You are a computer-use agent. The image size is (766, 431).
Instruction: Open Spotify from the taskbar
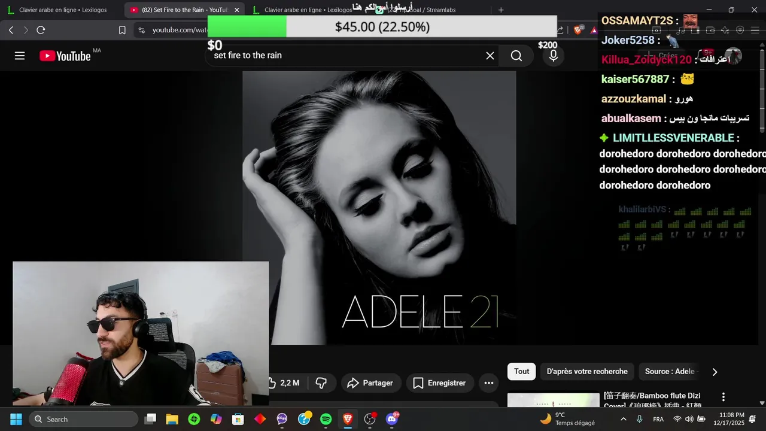[x=326, y=419]
